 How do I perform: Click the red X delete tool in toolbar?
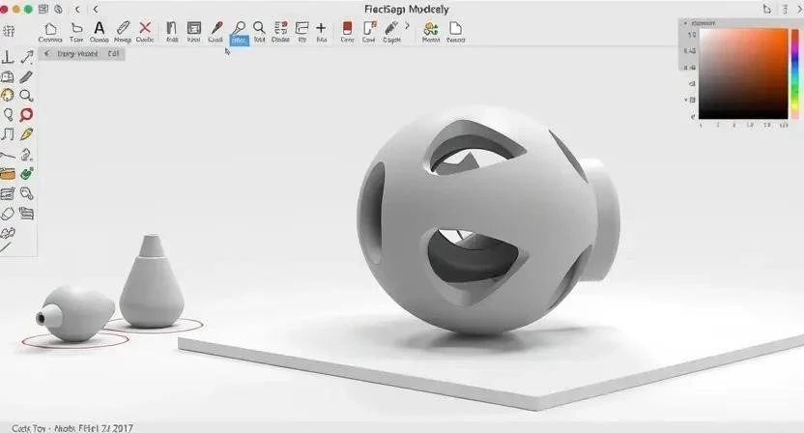(x=145, y=29)
